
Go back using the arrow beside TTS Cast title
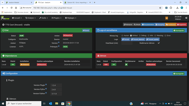coord(3,25)
